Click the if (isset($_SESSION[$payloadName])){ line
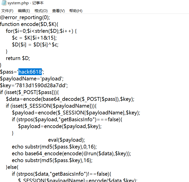 click(51, 106)
